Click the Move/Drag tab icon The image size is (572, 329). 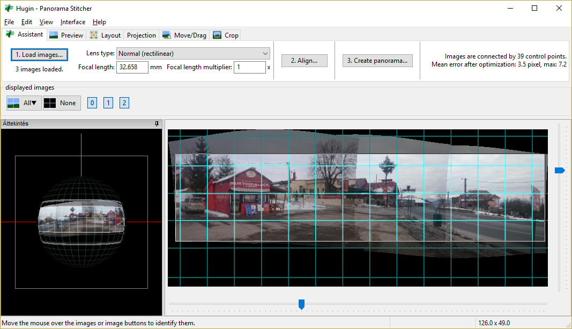(167, 35)
